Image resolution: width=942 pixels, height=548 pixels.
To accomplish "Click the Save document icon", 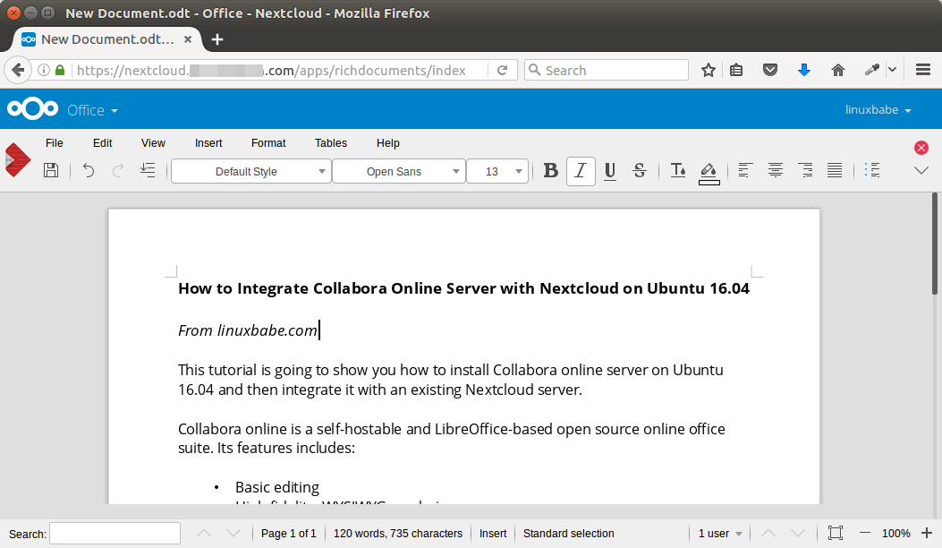I will [51, 170].
